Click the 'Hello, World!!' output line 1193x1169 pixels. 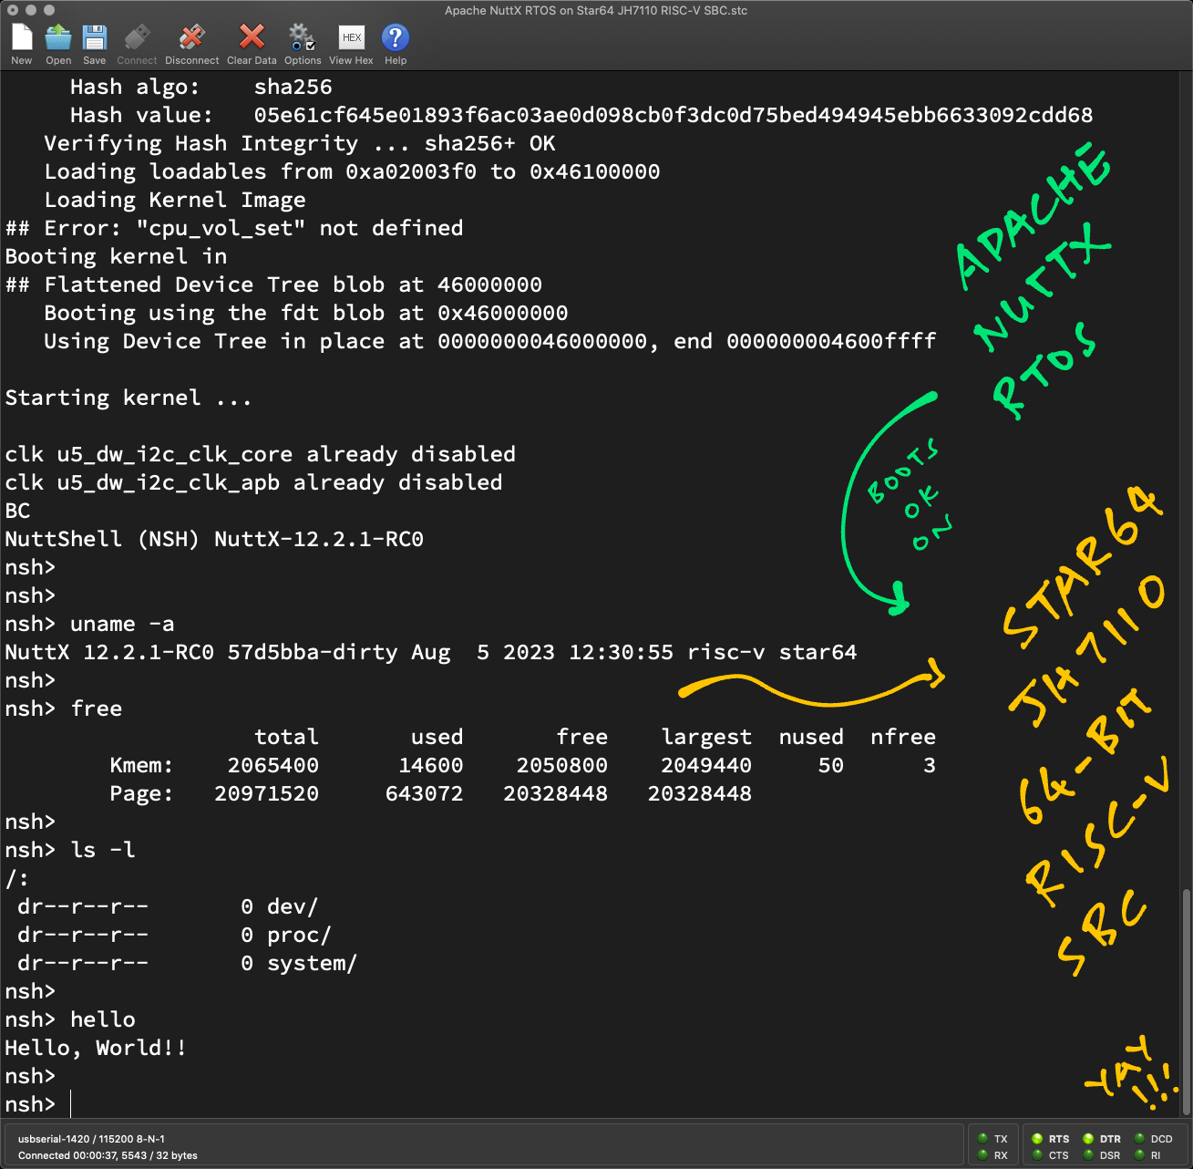point(96,1048)
